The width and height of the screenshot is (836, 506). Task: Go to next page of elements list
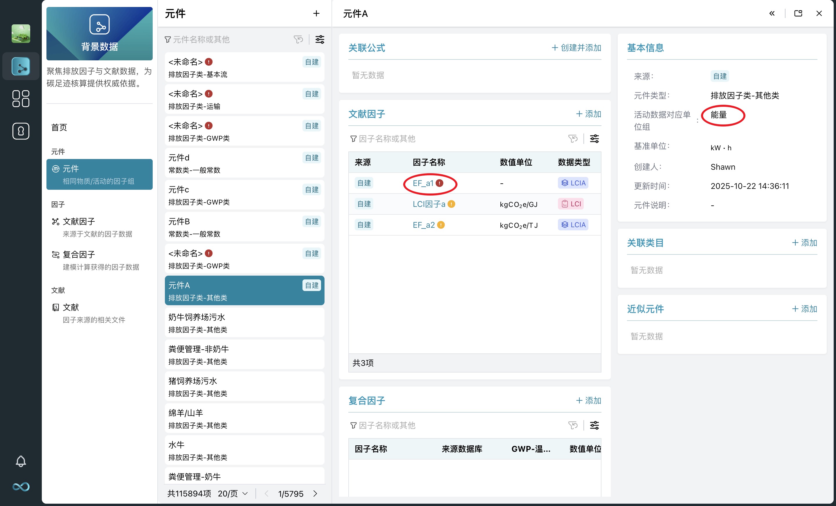click(x=315, y=494)
